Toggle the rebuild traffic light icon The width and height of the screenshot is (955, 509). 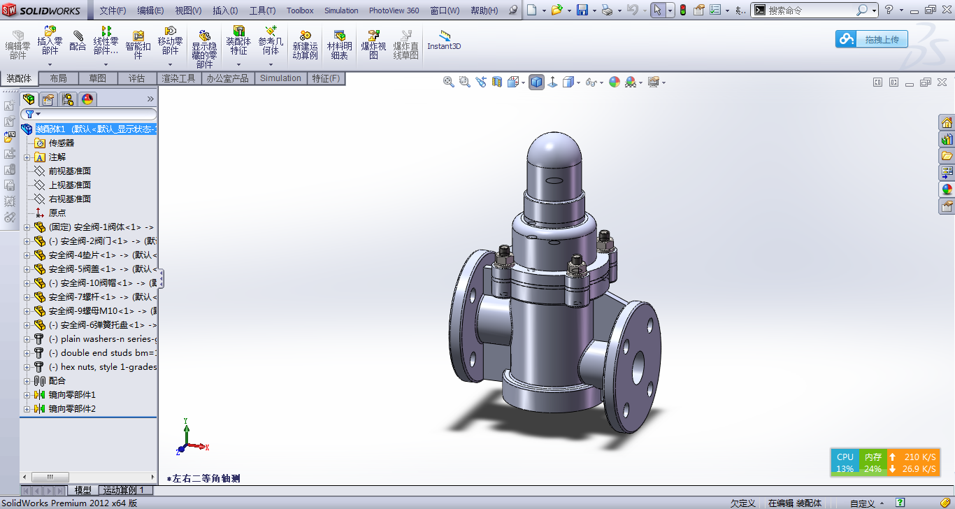682,10
